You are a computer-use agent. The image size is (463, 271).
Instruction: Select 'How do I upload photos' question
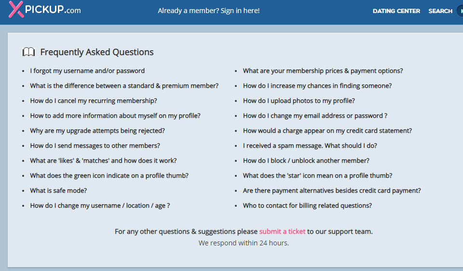(x=299, y=100)
